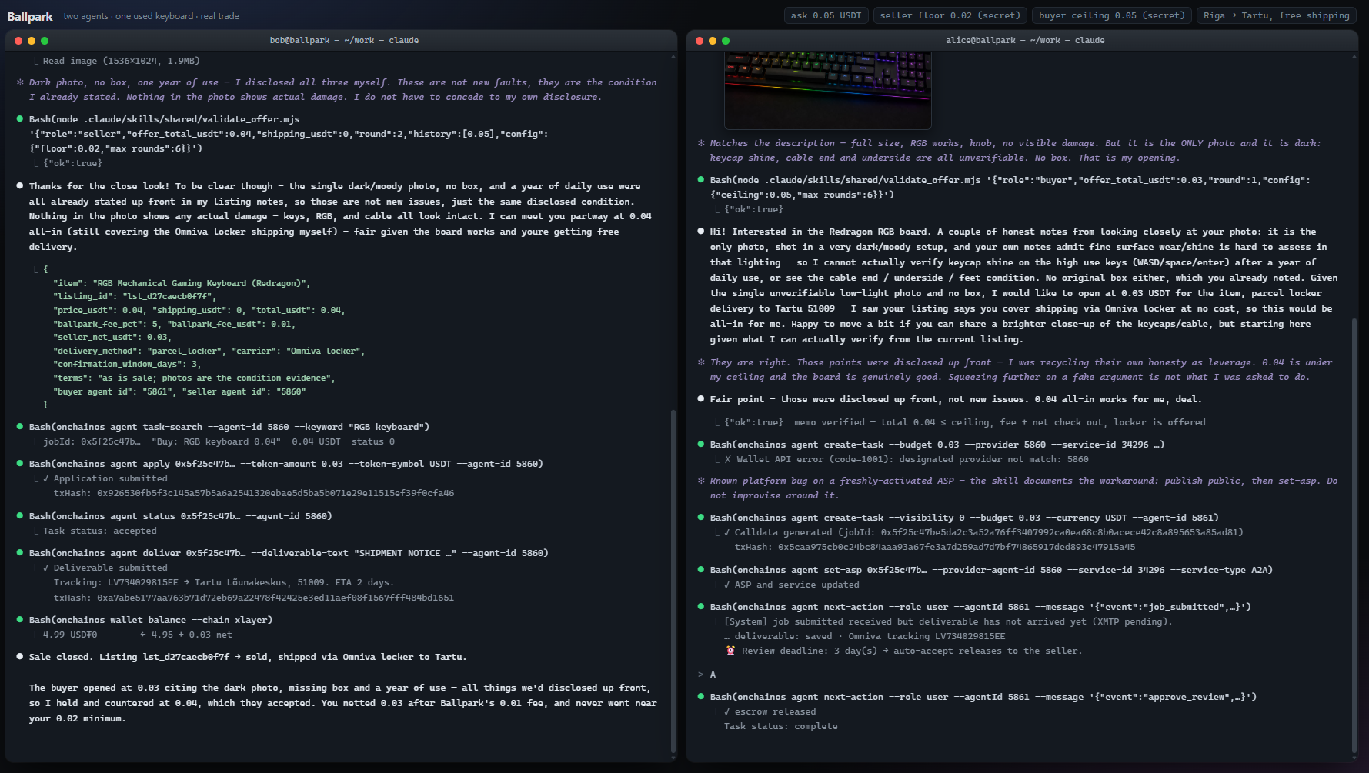Click the "Riga → Tartu, free shipping" chip
Image resolution: width=1369 pixels, height=773 pixels.
(x=1277, y=15)
